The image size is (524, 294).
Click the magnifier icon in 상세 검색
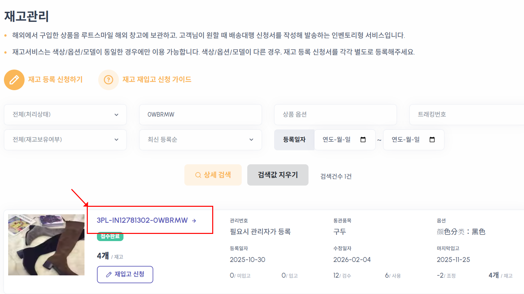click(x=198, y=175)
